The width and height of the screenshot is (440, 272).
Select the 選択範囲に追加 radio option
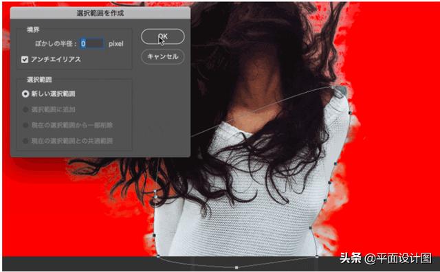coord(25,109)
